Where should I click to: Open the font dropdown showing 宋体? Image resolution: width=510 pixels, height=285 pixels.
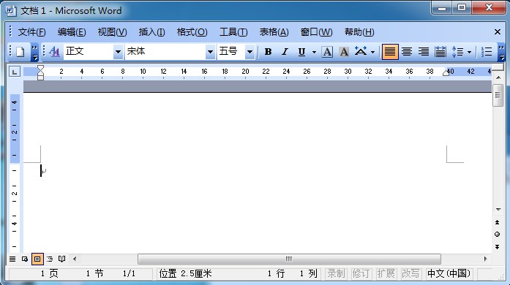pos(210,52)
